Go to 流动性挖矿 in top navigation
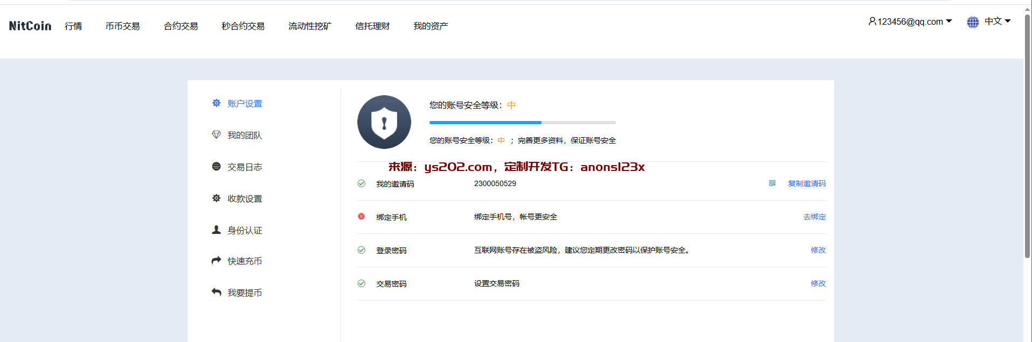This screenshot has height=342, width=1032. (310, 26)
